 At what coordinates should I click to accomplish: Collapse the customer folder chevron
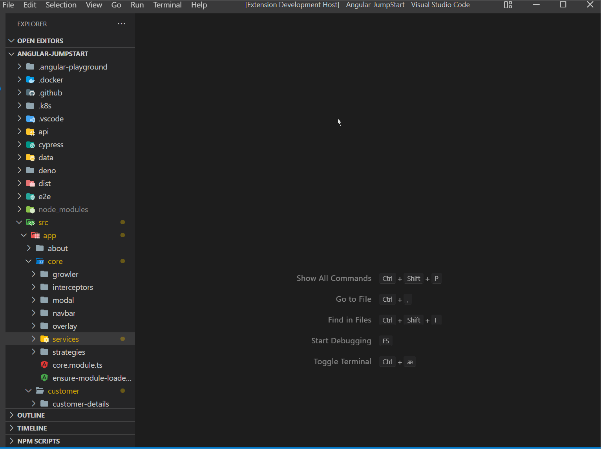tap(29, 391)
